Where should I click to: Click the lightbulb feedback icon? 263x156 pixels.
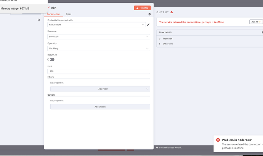(x=157, y=148)
